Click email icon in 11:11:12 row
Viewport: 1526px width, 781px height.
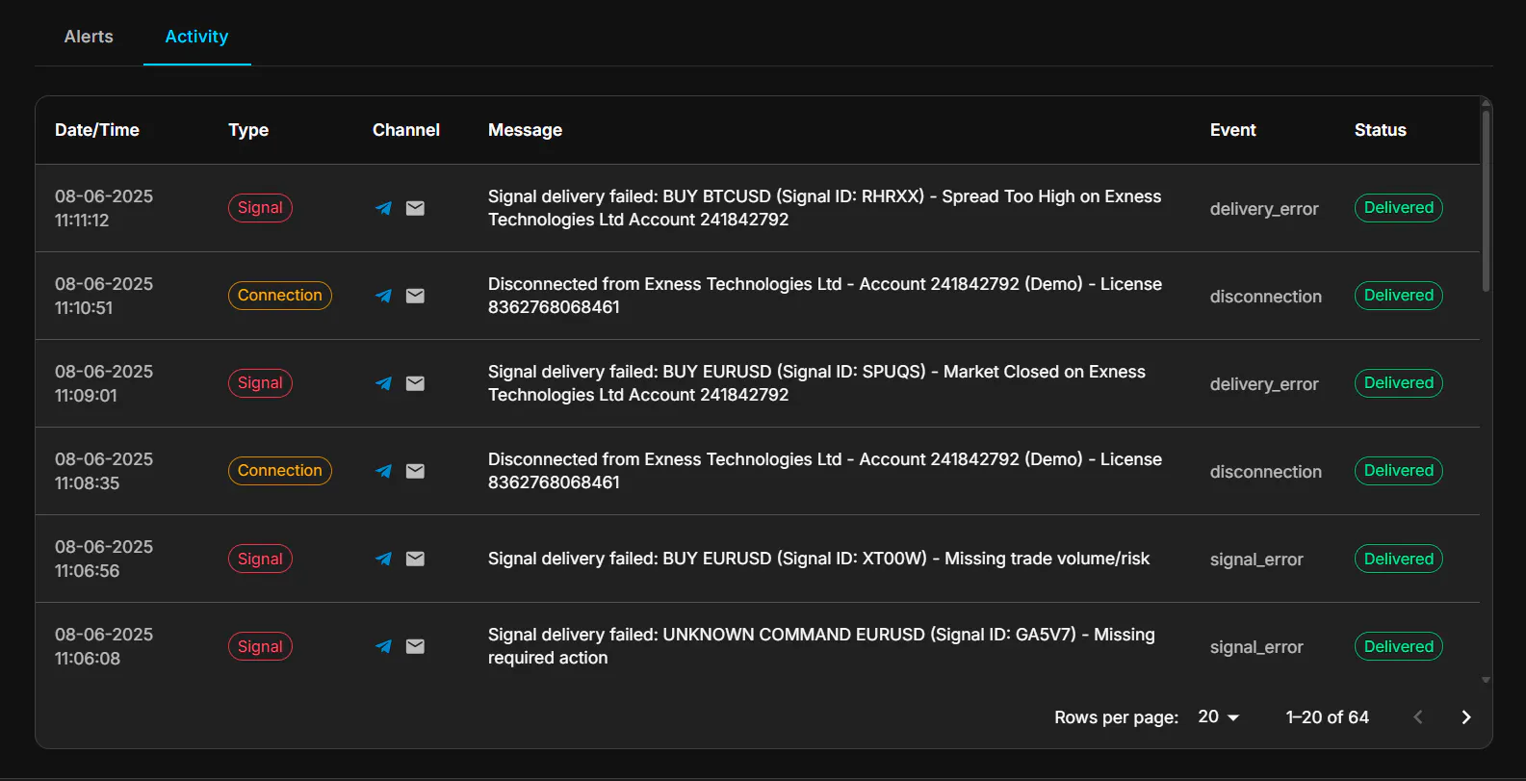[x=415, y=208]
